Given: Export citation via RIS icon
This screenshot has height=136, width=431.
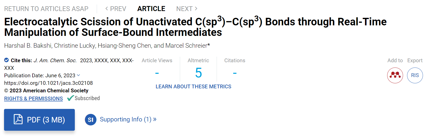Looking at the screenshot, I should pos(415,75).
